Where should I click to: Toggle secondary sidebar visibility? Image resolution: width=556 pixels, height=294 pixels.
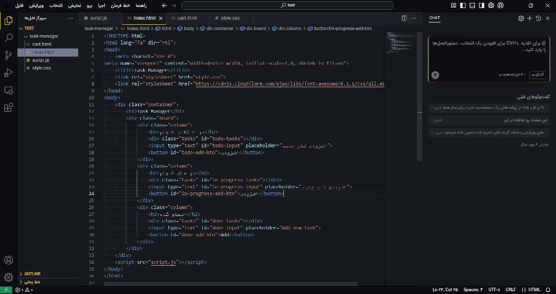pos(481,5)
